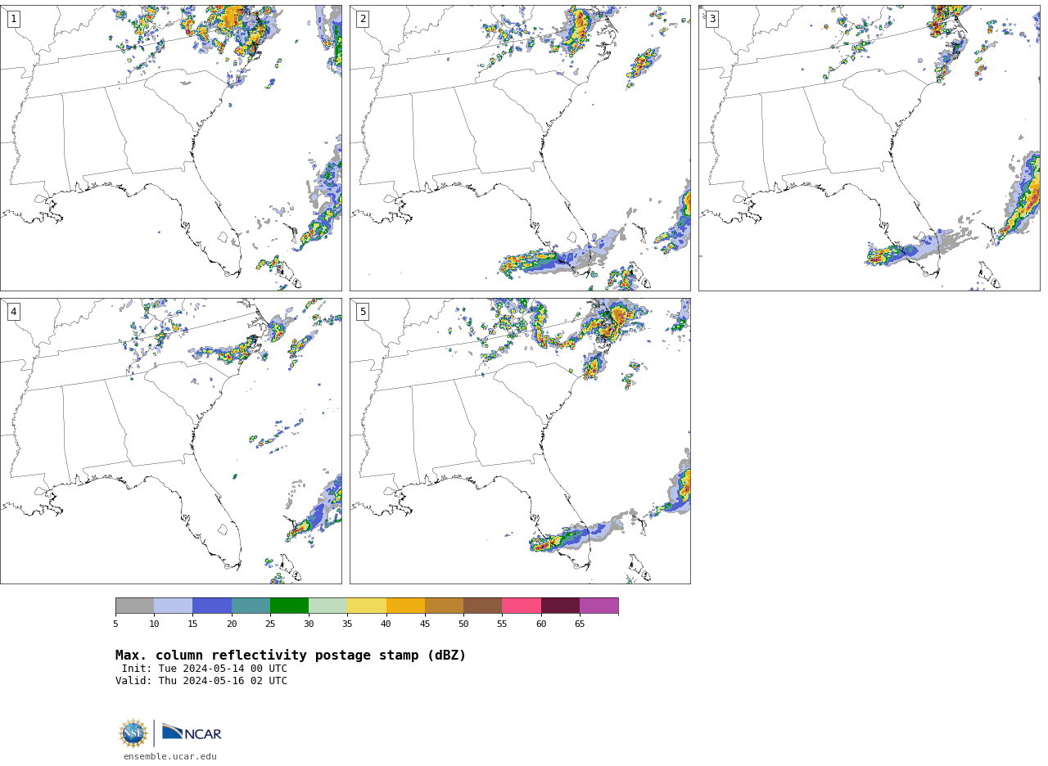Click the colorbar tick label 5
Image resolution: width=1048 pixels, height=766 pixels.
(x=115, y=624)
